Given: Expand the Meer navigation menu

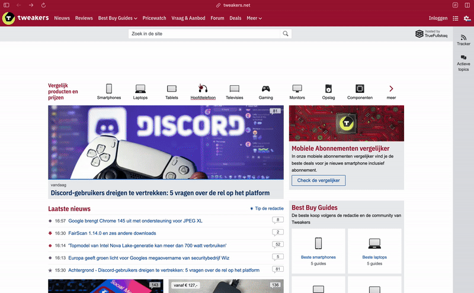Looking at the screenshot, I should click(x=254, y=18).
